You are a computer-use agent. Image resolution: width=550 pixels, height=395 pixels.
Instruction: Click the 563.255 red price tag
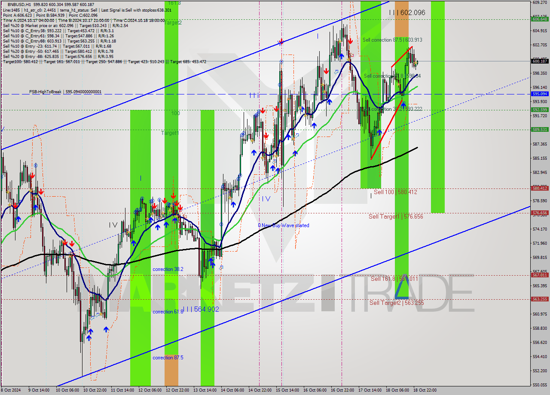(x=540, y=299)
